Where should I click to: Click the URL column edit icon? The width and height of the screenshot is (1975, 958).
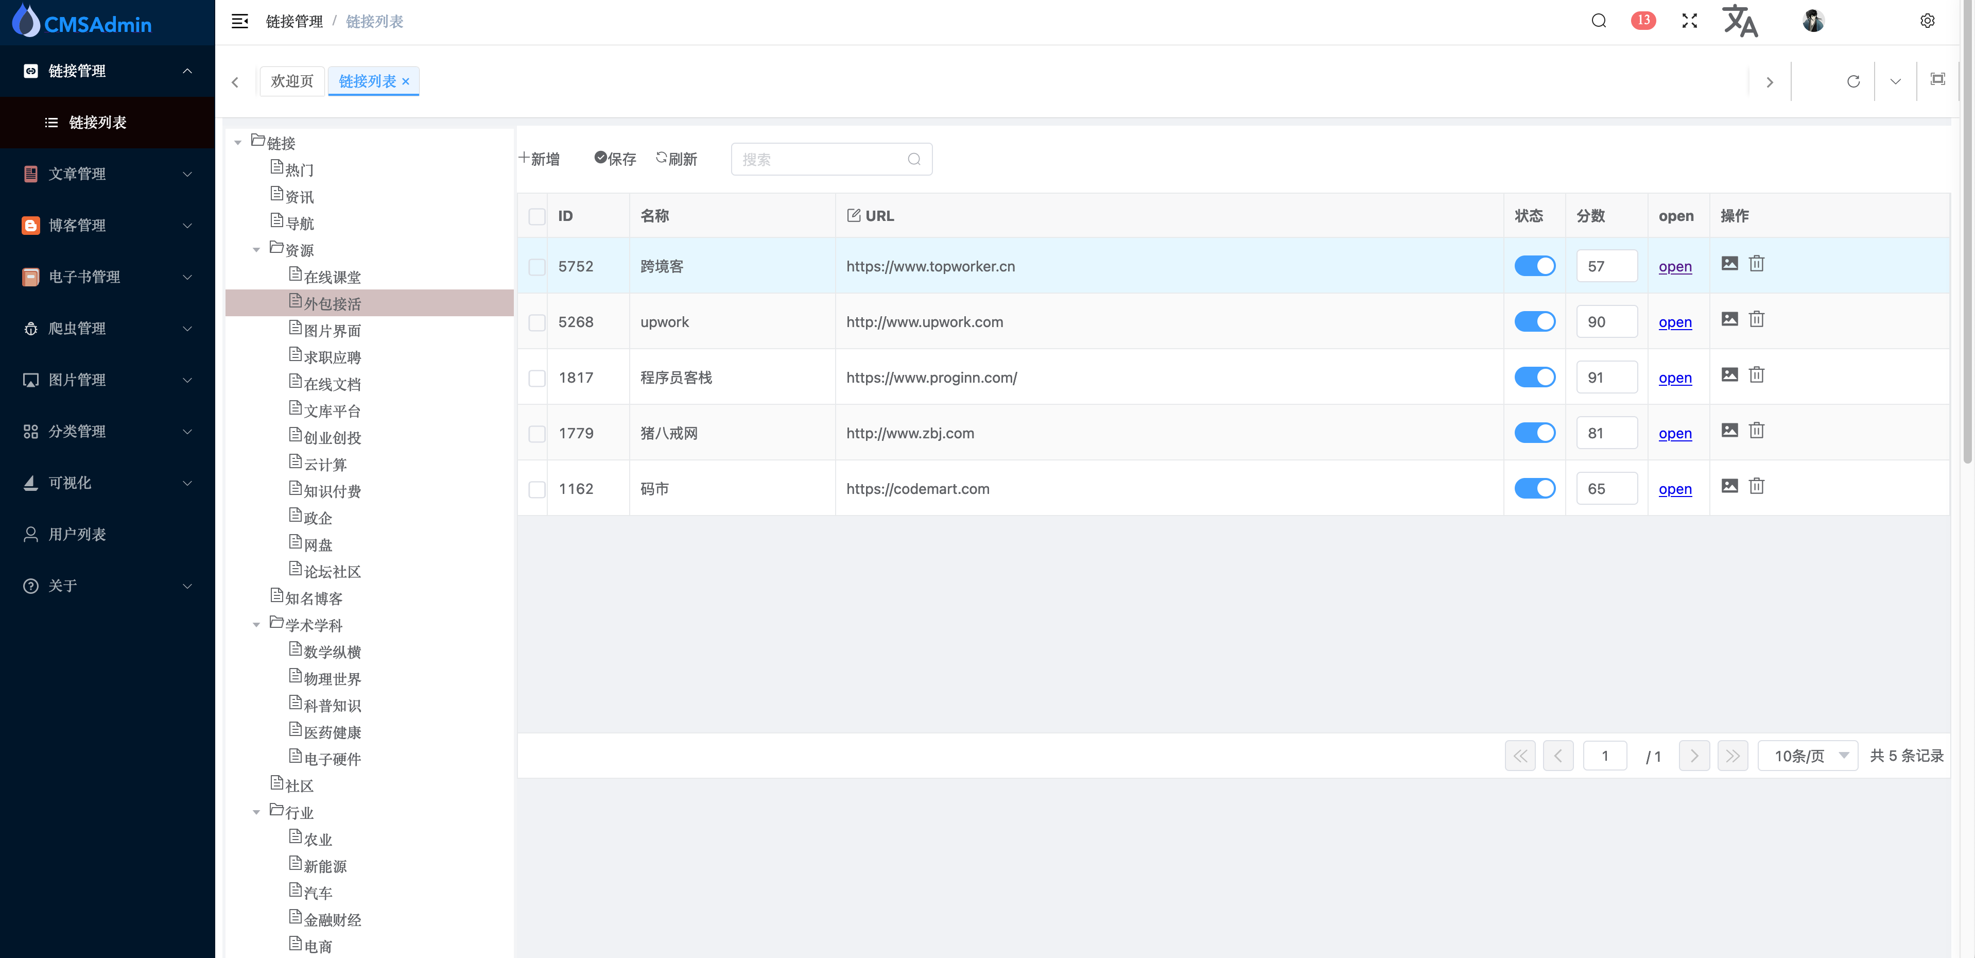point(853,215)
